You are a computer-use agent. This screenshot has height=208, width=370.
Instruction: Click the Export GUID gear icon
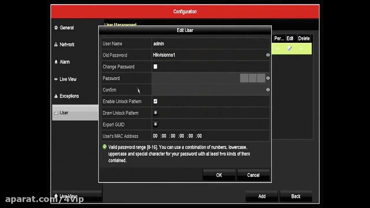click(x=155, y=124)
